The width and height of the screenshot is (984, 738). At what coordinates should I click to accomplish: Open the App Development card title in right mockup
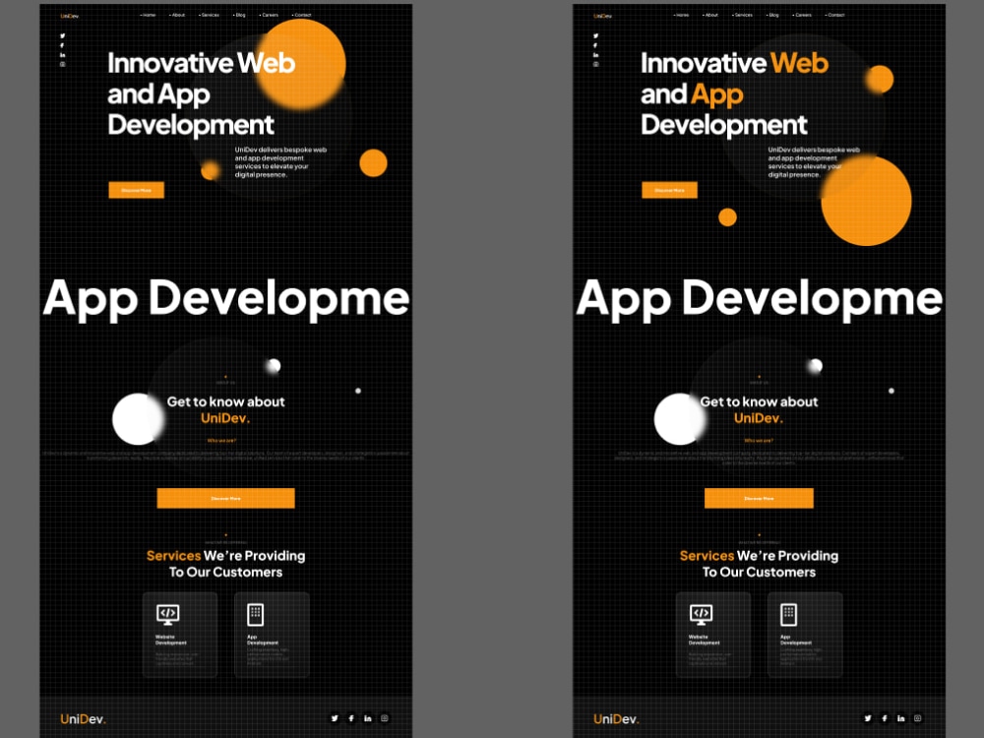796,641
